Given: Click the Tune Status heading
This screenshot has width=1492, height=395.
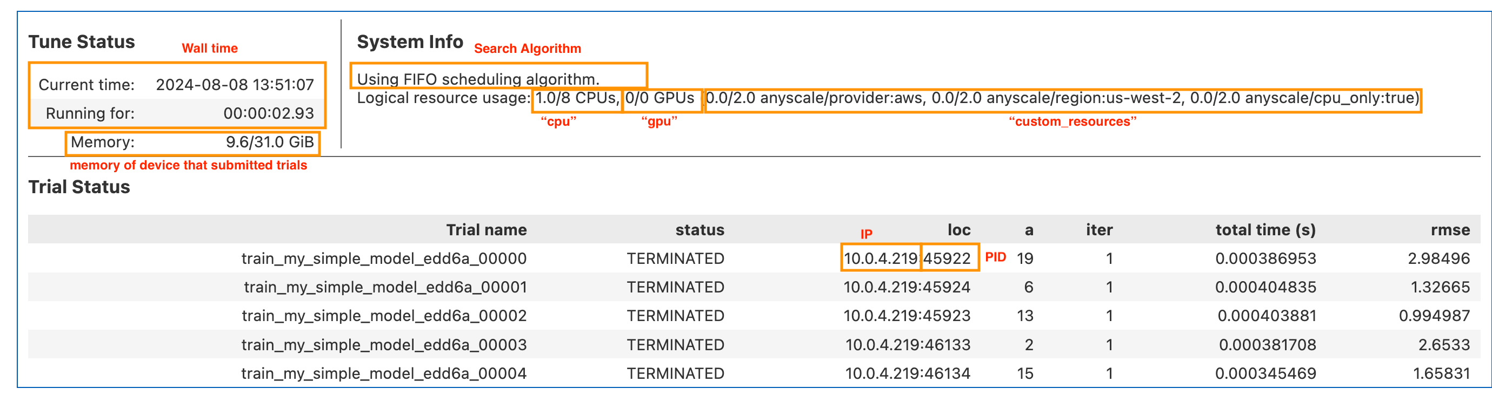Looking at the screenshot, I should [81, 42].
